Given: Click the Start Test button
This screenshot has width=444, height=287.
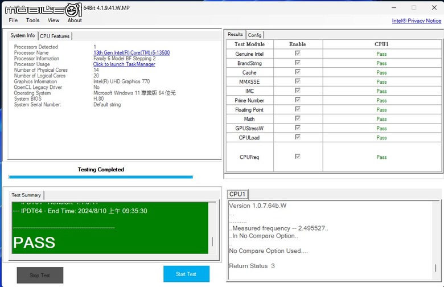Looking at the screenshot, I should [x=186, y=274].
